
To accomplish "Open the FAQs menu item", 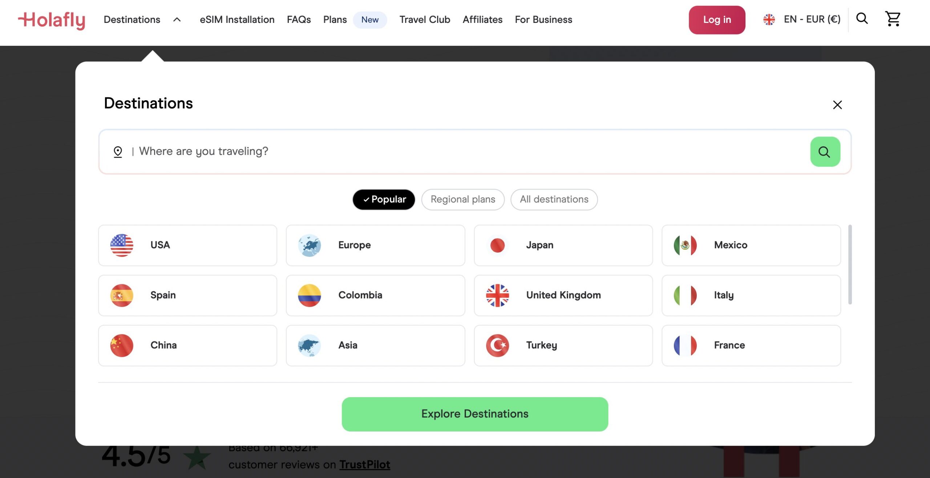I will pos(299,20).
